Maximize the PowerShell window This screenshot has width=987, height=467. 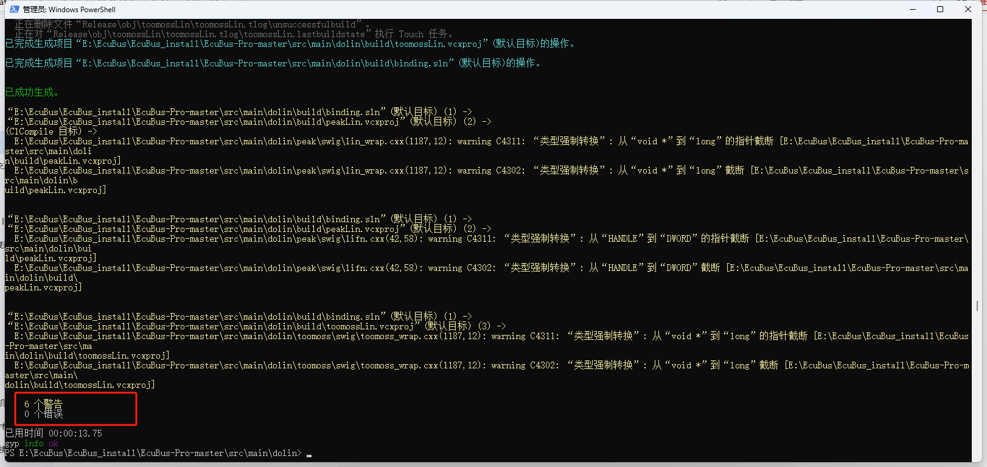pyautogui.click(x=940, y=9)
